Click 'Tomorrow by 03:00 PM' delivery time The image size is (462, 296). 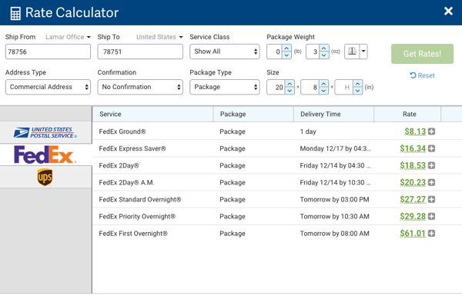(334, 199)
